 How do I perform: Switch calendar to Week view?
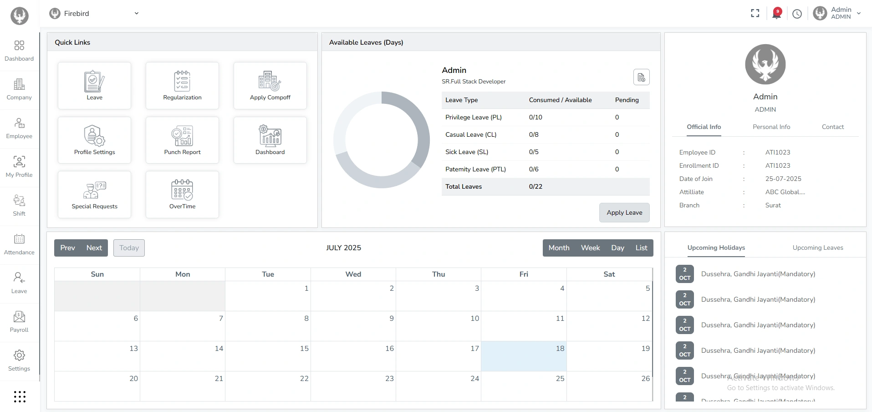(590, 248)
